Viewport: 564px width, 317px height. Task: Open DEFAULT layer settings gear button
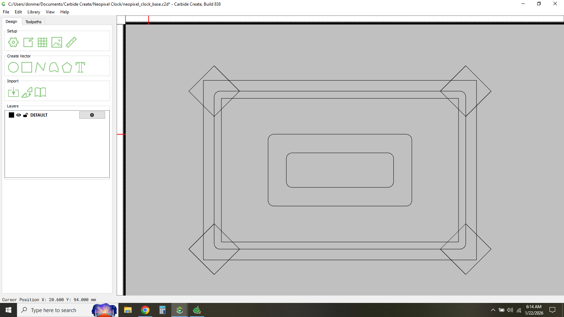point(92,115)
